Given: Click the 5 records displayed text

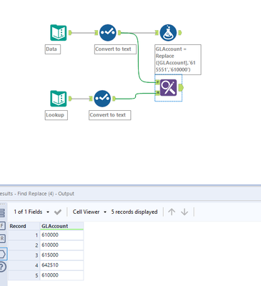Looking at the screenshot, I should click(x=134, y=212).
